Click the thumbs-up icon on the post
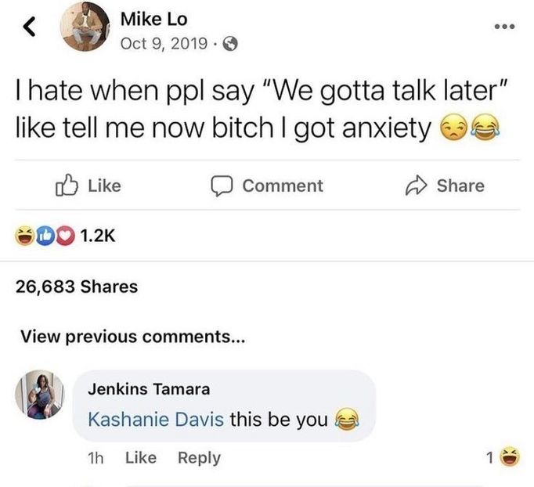534x487 pixels. click(67, 186)
